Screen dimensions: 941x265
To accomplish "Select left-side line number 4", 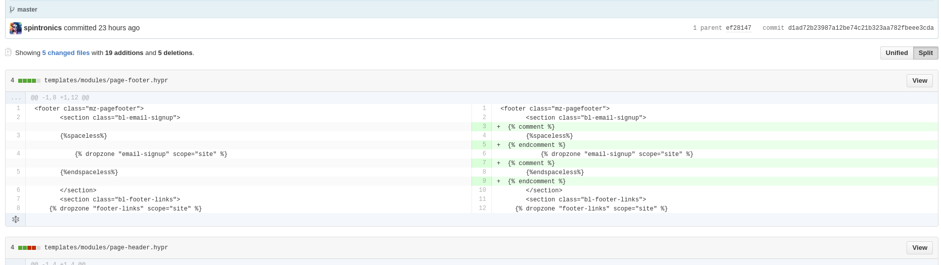I will 16,154.
